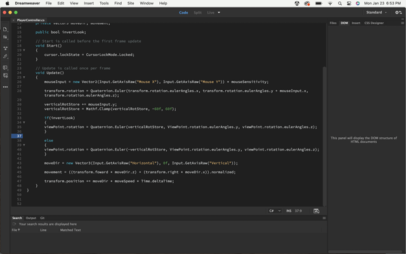Viewport: 406px width, 254px height.
Task: Open Documents icon in left toolbar
Action: tap(5, 29)
